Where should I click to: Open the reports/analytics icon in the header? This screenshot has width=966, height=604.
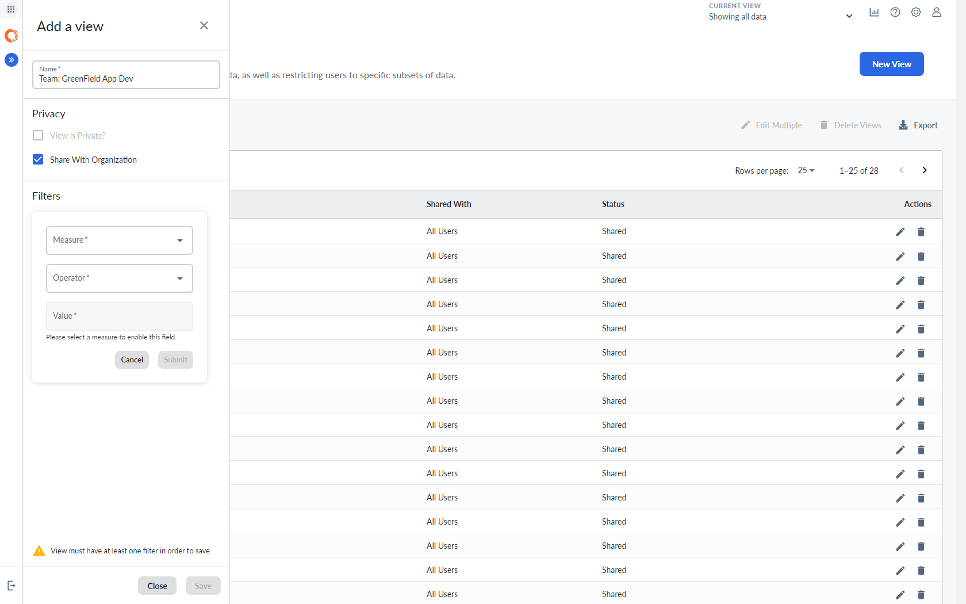pyautogui.click(x=874, y=12)
